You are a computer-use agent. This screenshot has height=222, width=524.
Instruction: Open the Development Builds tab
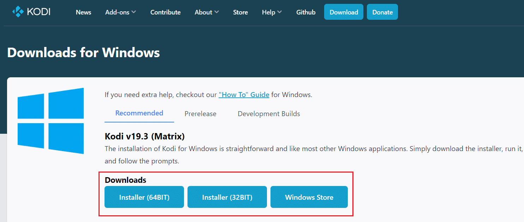click(x=269, y=114)
